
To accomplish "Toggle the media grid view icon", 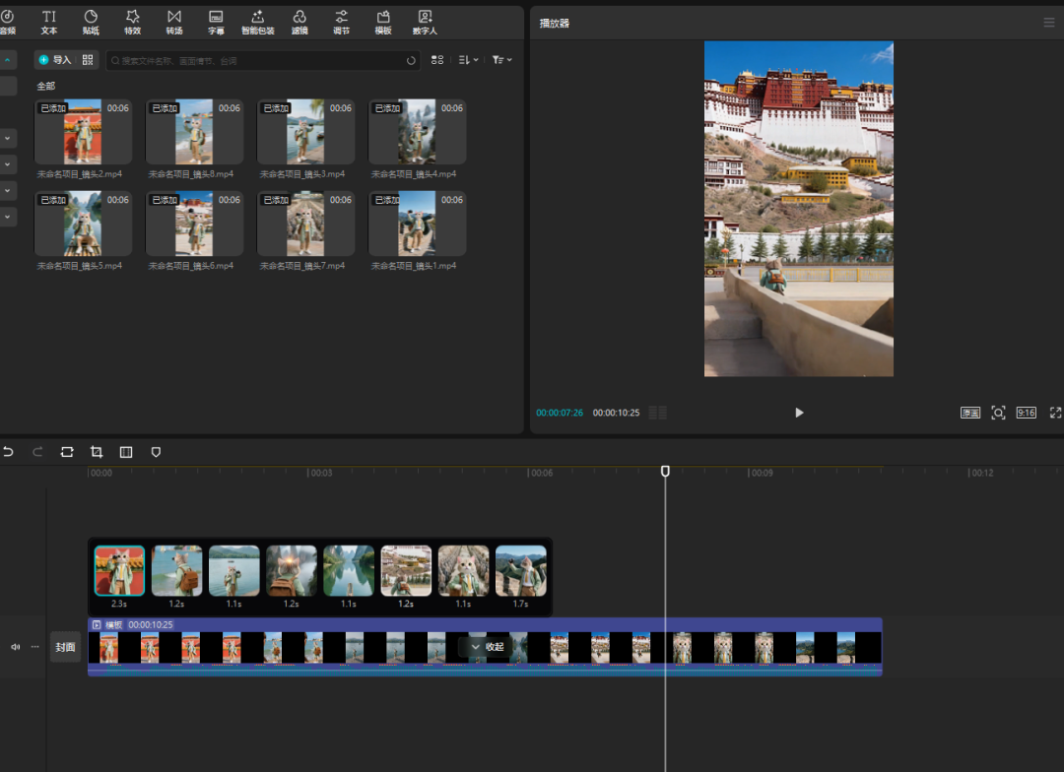I will [437, 60].
